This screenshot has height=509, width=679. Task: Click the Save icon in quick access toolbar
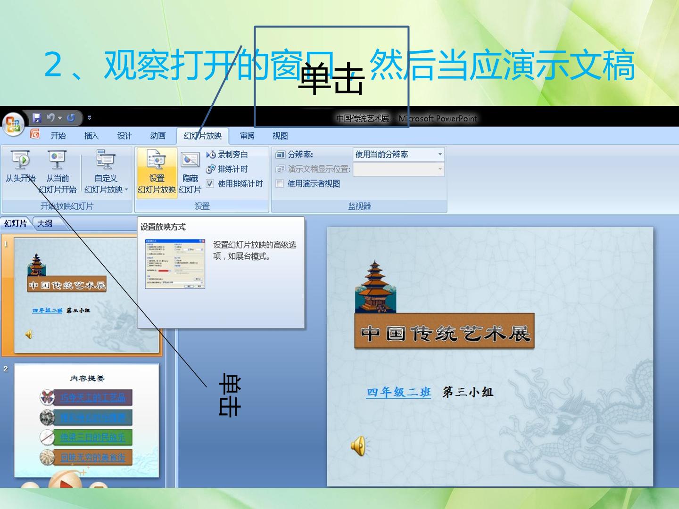pos(37,118)
